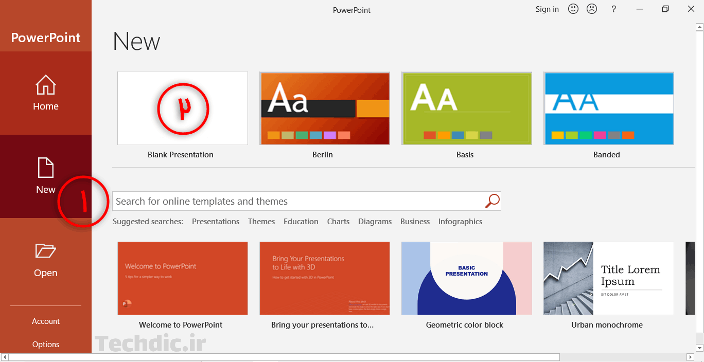This screenshot has width=704, height=362.
Task: Select the New document icon in sidebar
Action: (46, 168)
